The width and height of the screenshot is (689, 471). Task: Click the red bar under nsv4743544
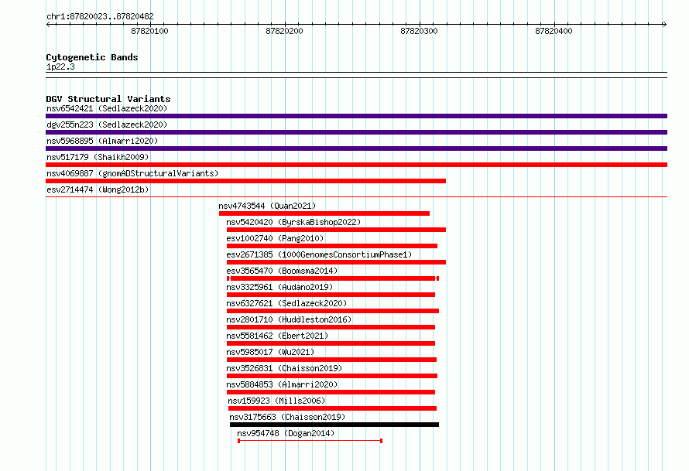pos(324,213)
